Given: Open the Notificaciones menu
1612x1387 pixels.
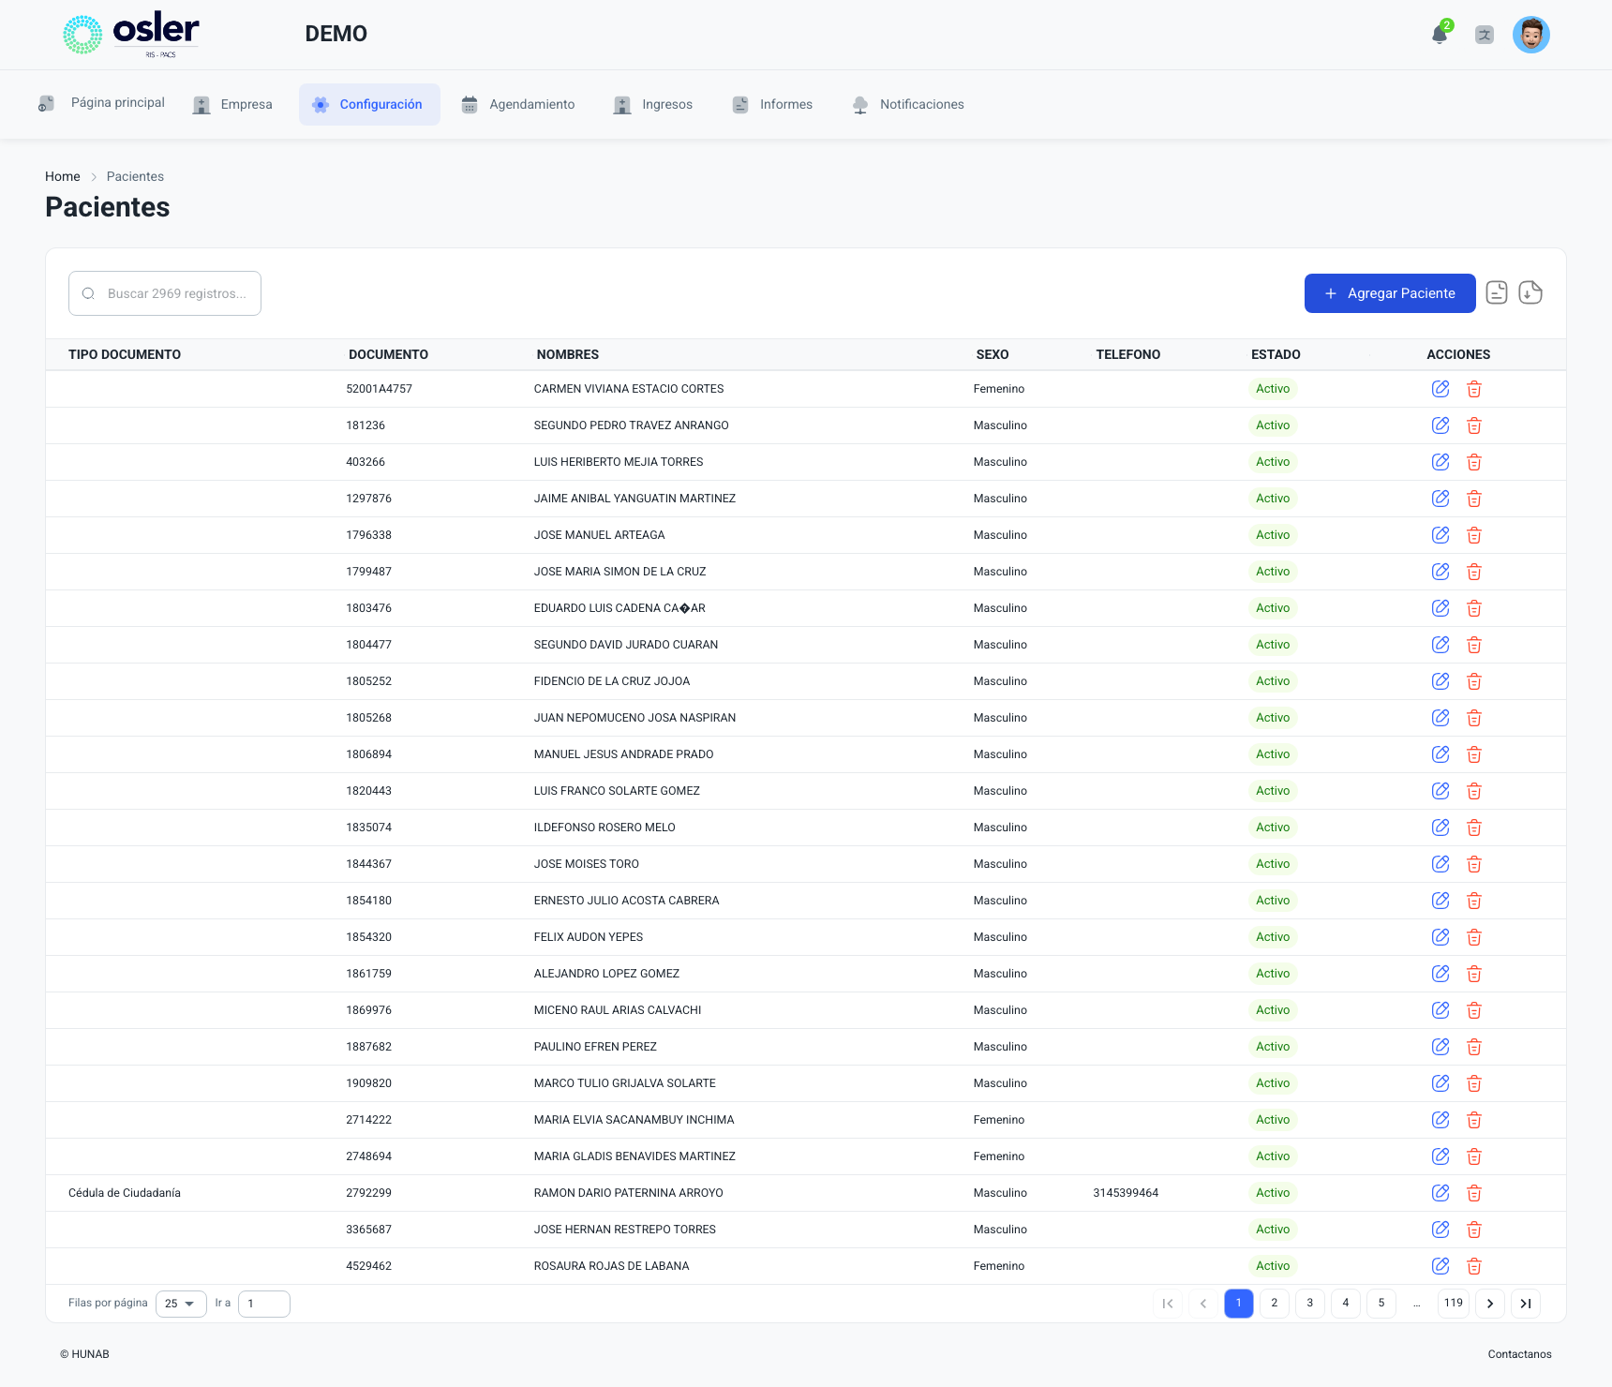Looking at the screenshot, I should [x=908, y=104].
